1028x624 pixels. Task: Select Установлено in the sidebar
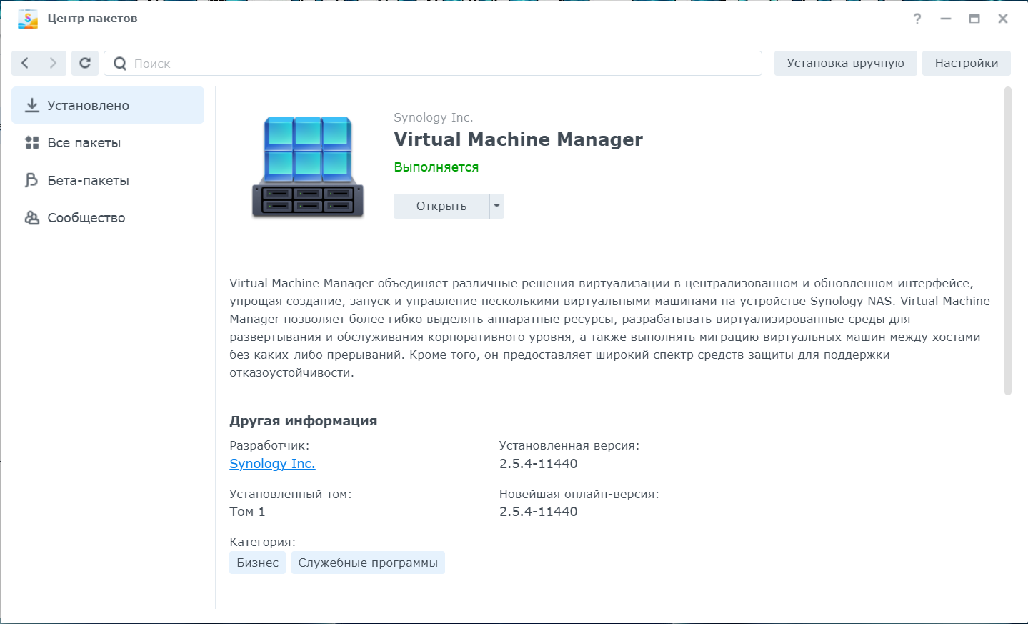tap(108, 105)
